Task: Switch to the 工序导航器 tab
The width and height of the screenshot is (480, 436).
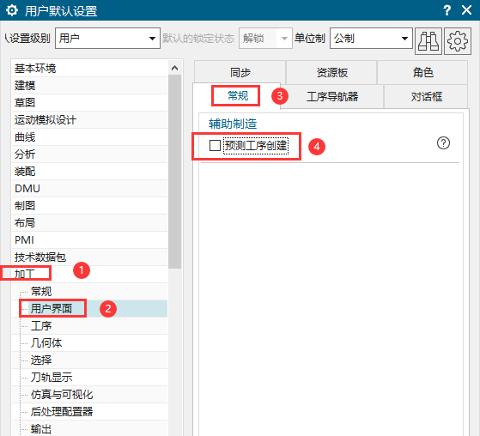Action: 332,97
